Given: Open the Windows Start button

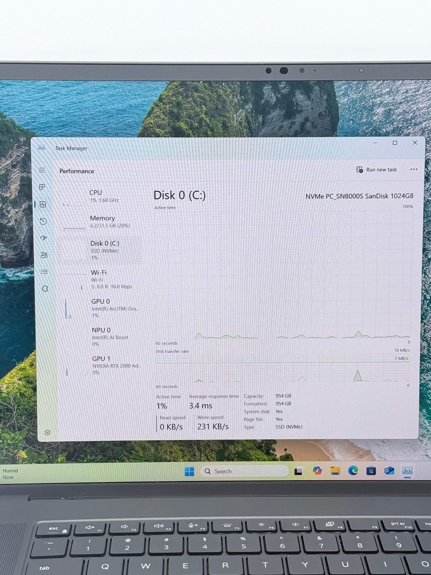Looking at the screenshot, I should pos(189,471).
